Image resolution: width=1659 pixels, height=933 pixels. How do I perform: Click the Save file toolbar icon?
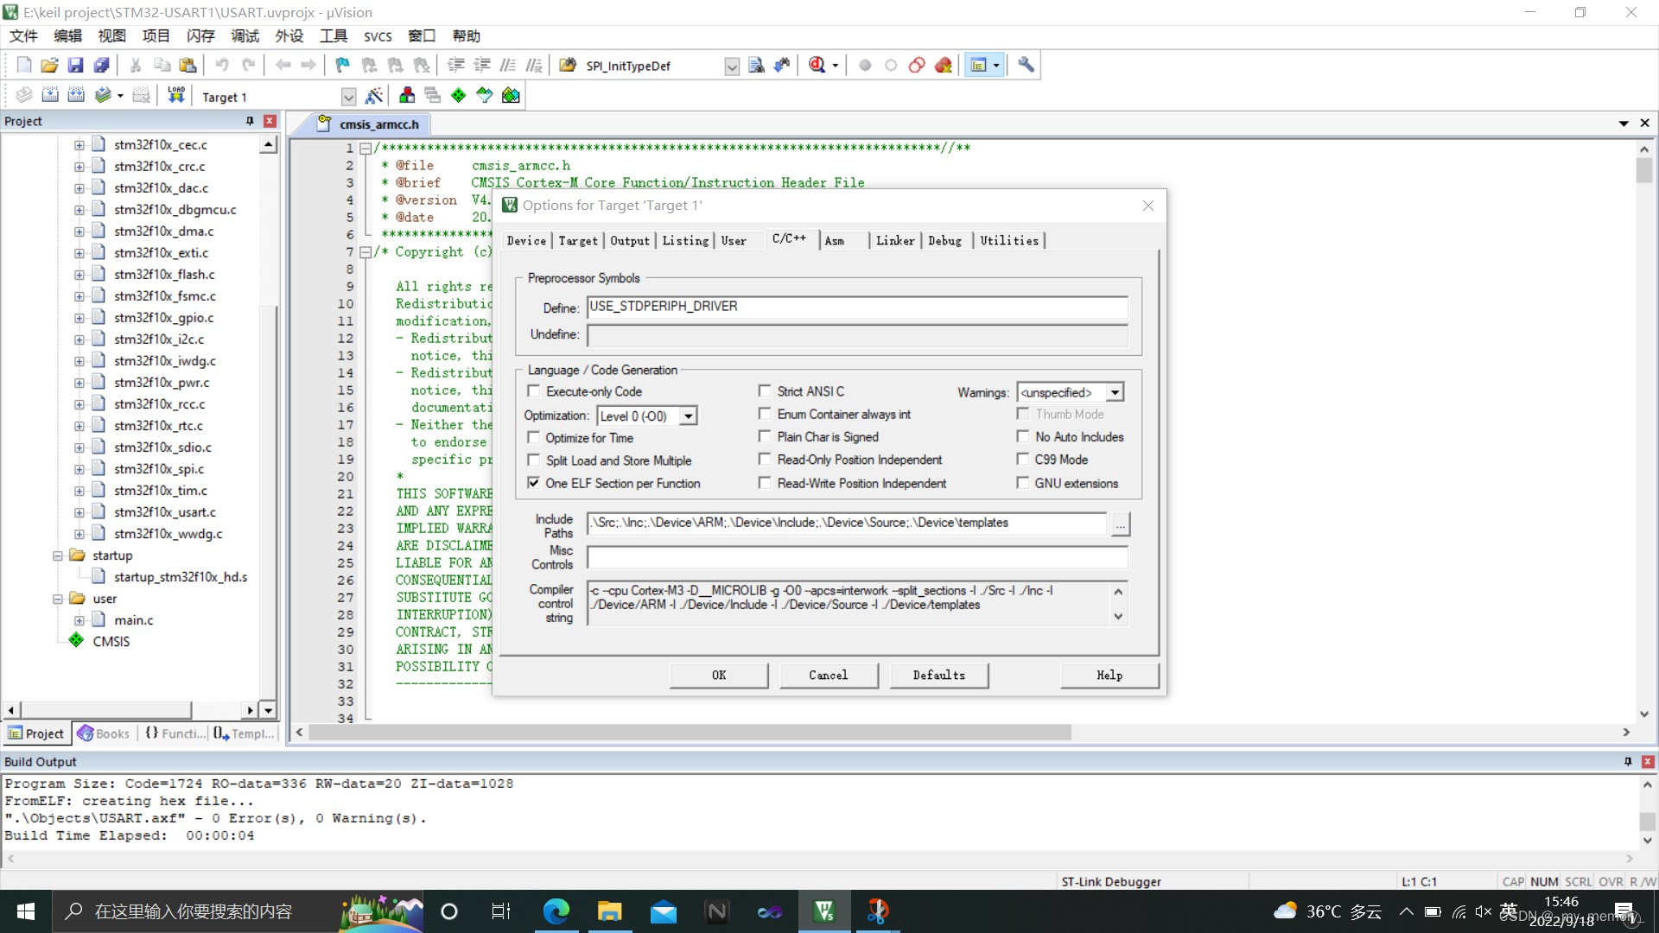pos(75,66)
